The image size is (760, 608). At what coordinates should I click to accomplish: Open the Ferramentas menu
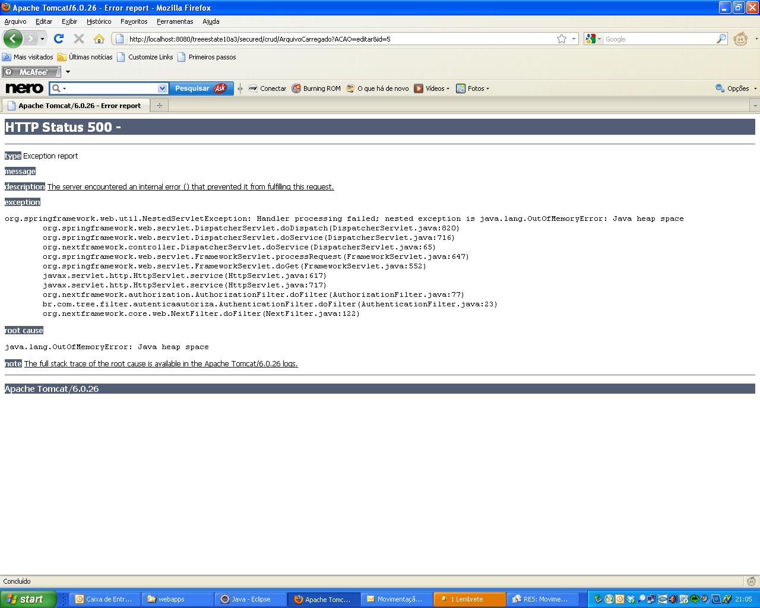(x=175, y=21)
